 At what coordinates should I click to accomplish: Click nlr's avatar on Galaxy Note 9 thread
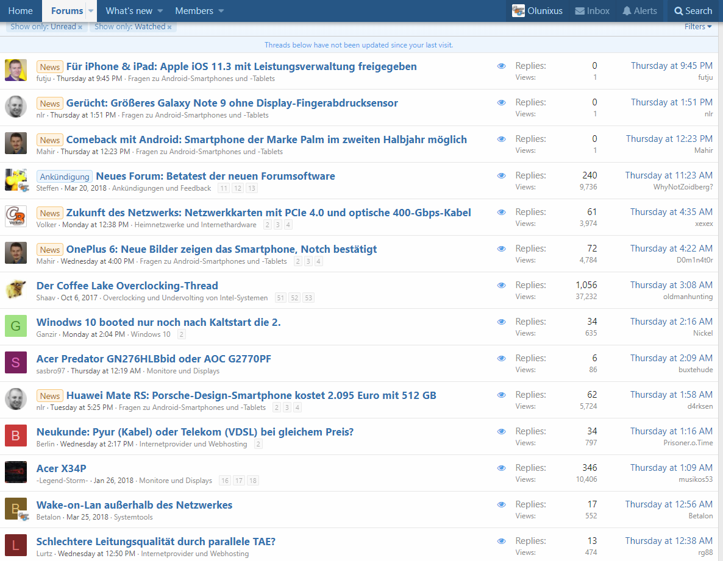click(16, 107)
